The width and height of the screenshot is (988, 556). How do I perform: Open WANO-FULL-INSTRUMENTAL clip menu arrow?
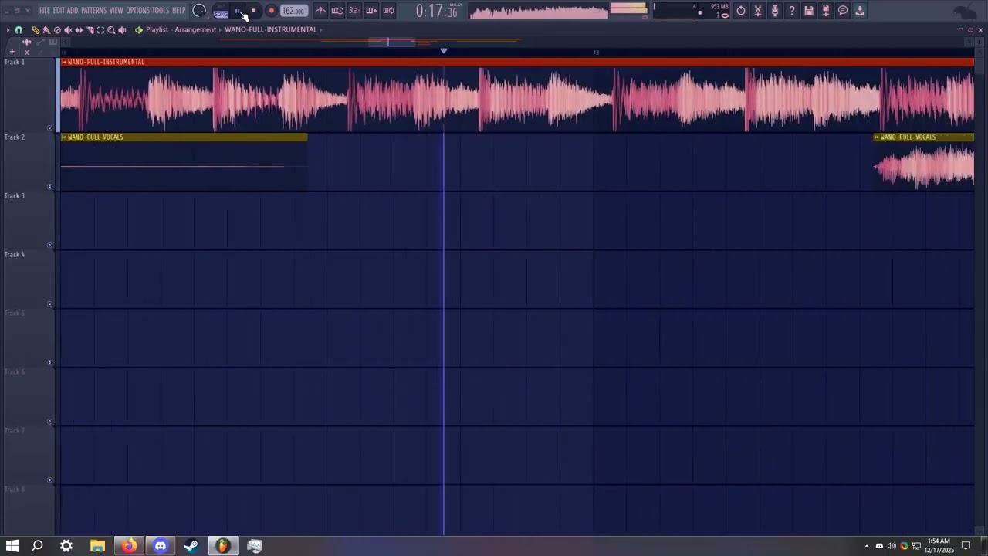coord(64,62)
